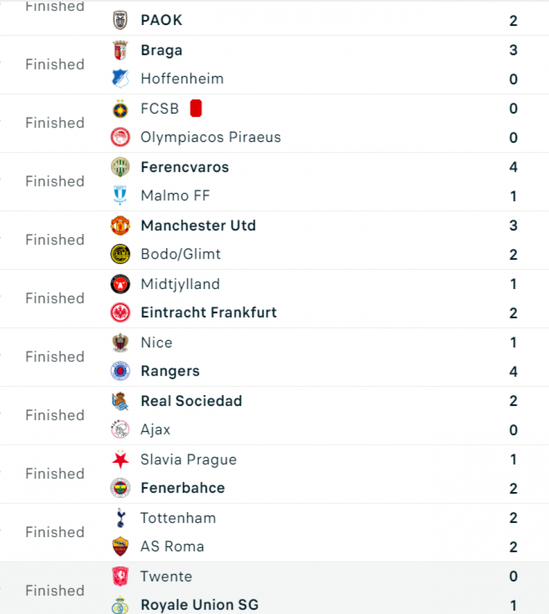The height and width of the screenshot is (614, 549).
Task: Click Malmo FF team name
Action: pyautogui.click(x=175, y=196)
